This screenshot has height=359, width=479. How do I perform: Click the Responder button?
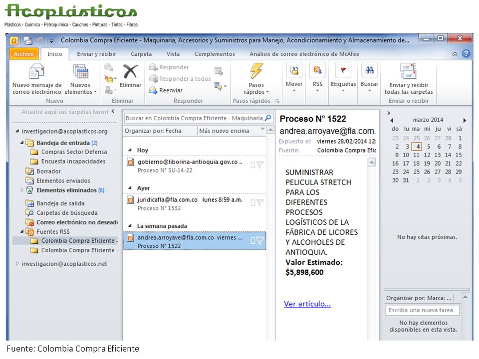[x=169, y=67]
